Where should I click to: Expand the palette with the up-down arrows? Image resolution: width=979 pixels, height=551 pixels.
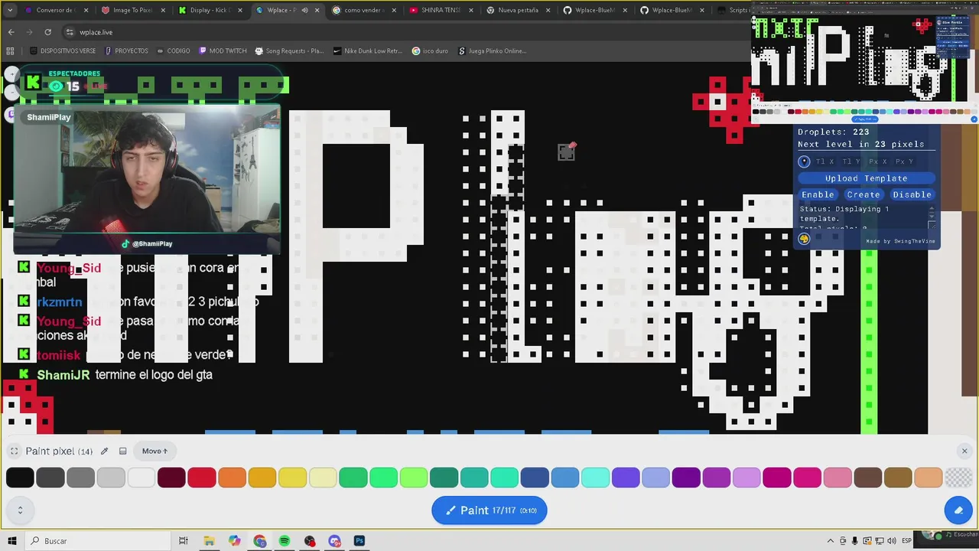coord(20,510)
